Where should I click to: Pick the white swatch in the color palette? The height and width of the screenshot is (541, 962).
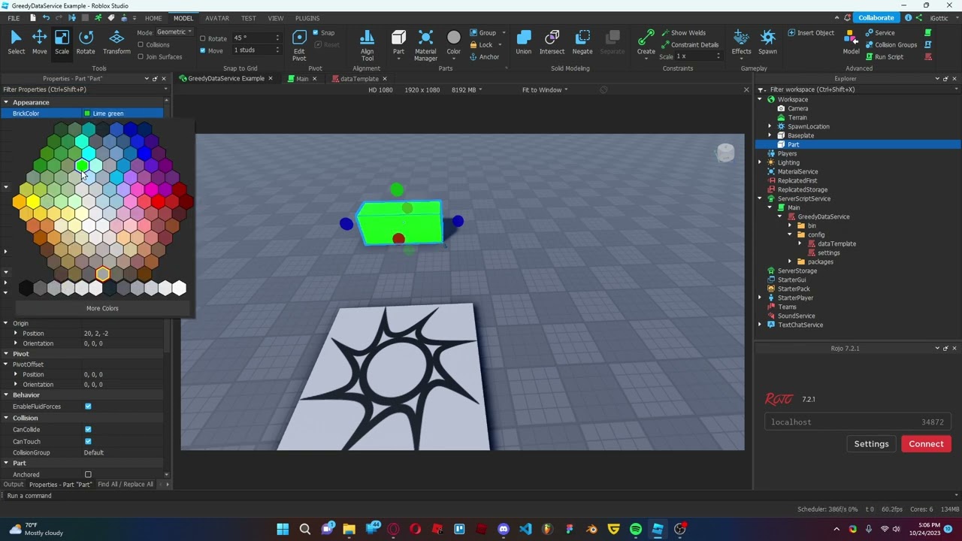coord(179,288)
